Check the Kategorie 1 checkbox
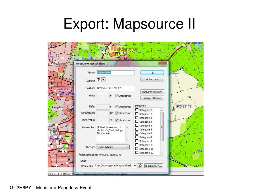Screen dimensions: 259x194 pyautogui.click(x=137, y=110)
